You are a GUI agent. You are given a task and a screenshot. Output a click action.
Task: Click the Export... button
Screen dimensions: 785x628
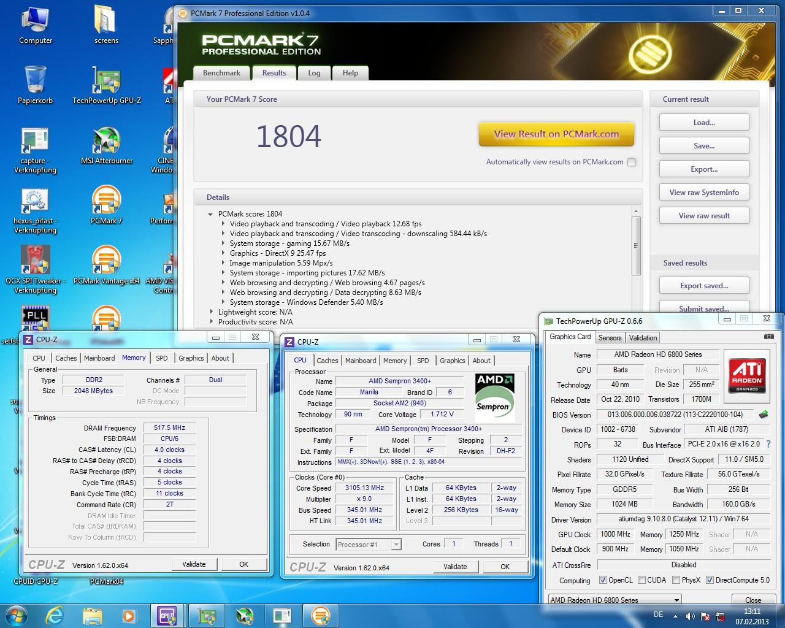(704, 169)
